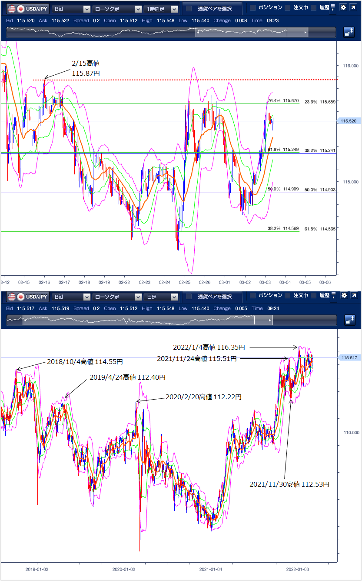Open the Bid dropdown in the upper chart
This screenshot has width=362, height=581.
(71, 9)
